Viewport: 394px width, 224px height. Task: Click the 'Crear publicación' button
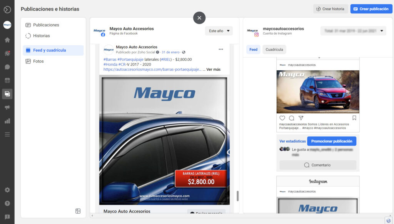(371, 9)
